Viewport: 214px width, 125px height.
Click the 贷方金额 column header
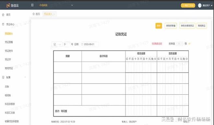pos(172,53)
